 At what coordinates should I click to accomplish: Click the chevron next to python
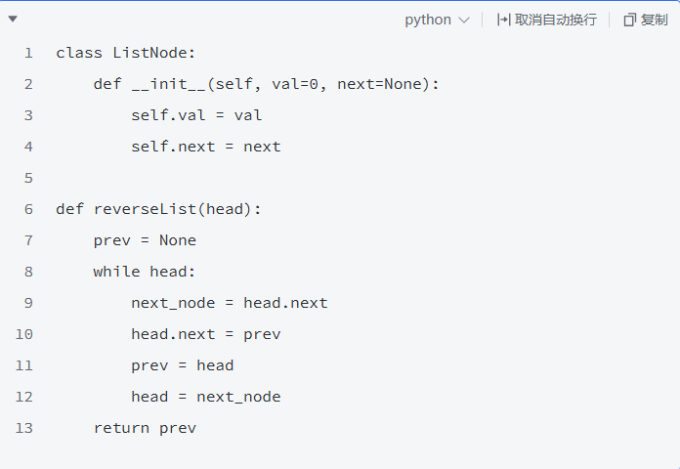tap(464, 20)
